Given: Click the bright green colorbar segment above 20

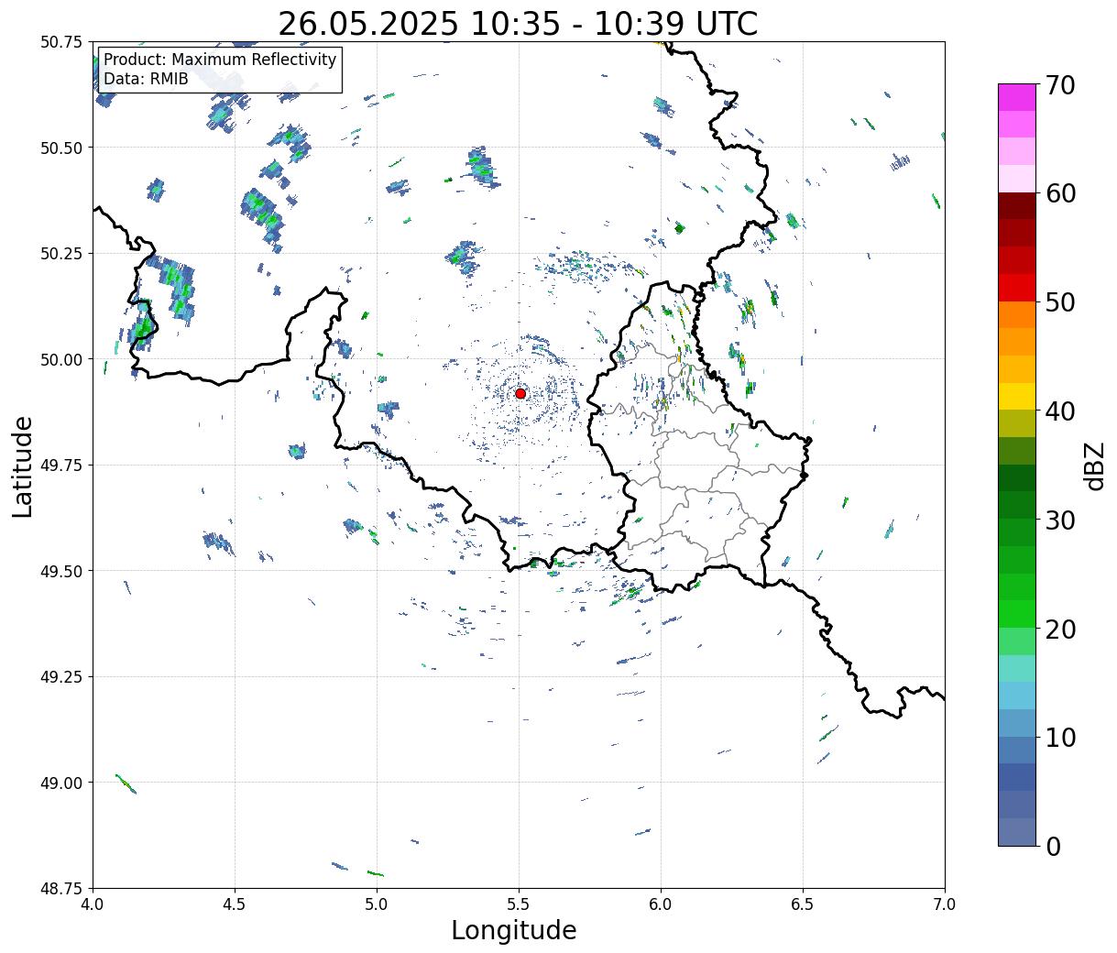Looking at the screenshot, I should coord(1017,614).
